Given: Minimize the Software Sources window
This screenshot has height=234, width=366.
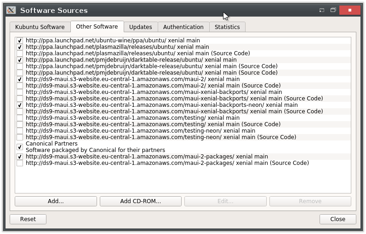Looking at the screenshot, I should pos(322,10).
